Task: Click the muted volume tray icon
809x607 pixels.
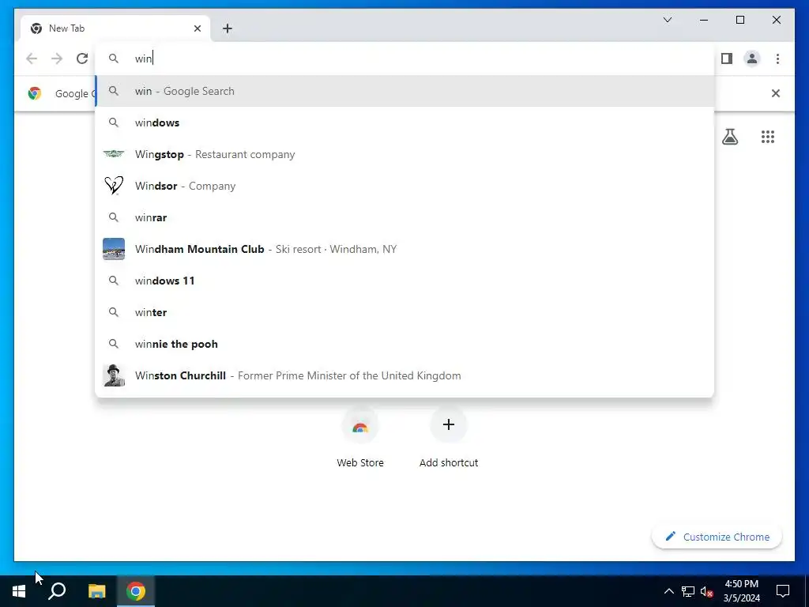Action: pyautogui.click(x=707, y=591)
